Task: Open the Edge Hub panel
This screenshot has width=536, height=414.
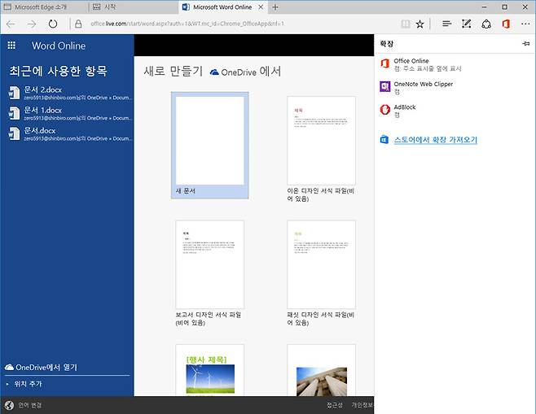Action: coord(446,24)
